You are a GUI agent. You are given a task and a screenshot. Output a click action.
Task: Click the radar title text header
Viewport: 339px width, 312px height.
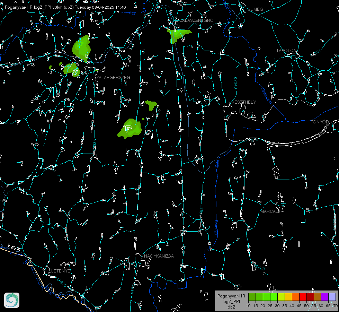click(65, 7)
